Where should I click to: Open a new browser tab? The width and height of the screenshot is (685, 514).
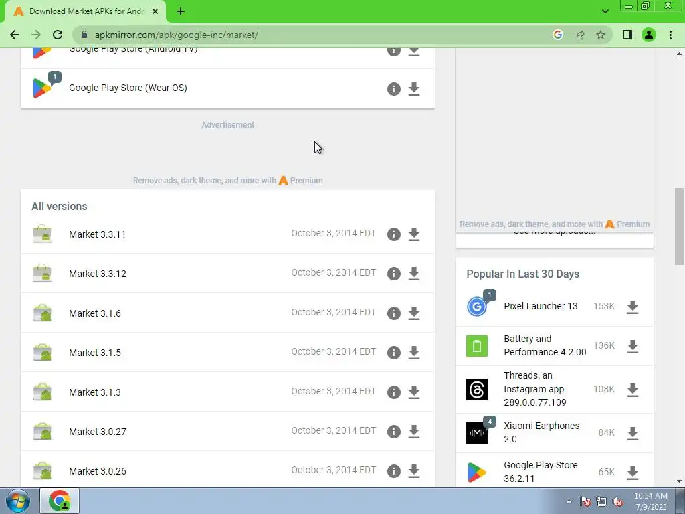tap(181, 11)
